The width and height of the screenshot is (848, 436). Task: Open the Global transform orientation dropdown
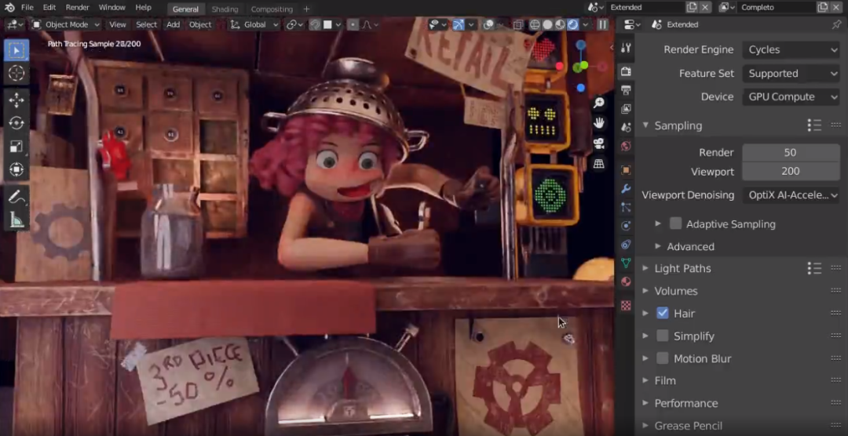click(254, 24)
